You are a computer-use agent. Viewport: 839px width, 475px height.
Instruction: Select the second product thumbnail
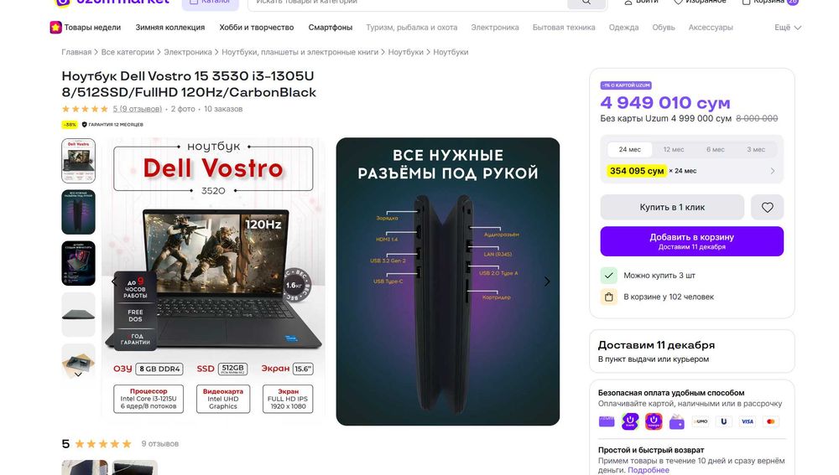click(78, 212)
